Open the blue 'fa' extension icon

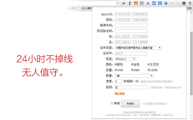tap(154, 3)
